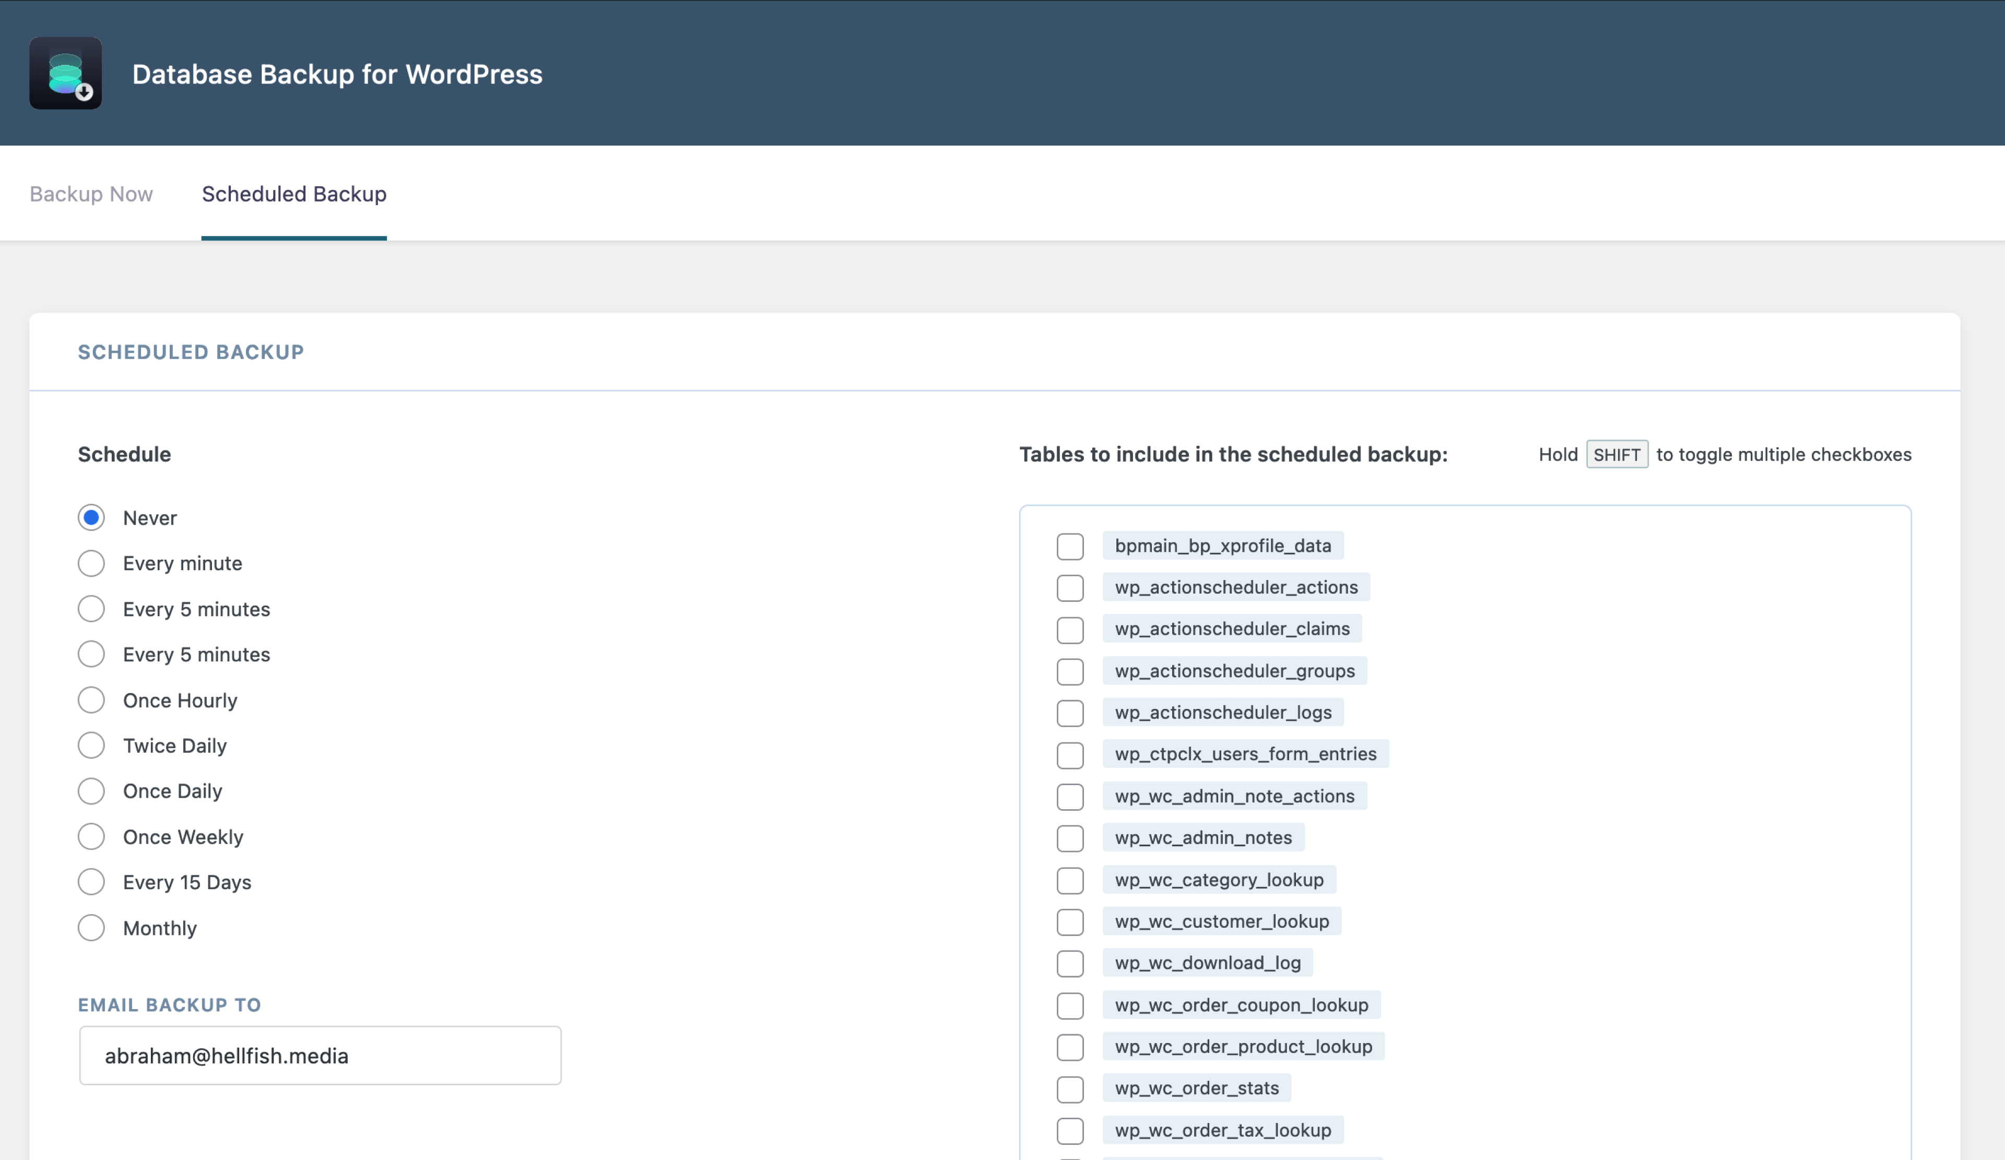Check the wp_wc_admin_notes checkbox
The width and height of the screenshot is (2005, 1160).
pyautogui.click(x=1070, y=838)
